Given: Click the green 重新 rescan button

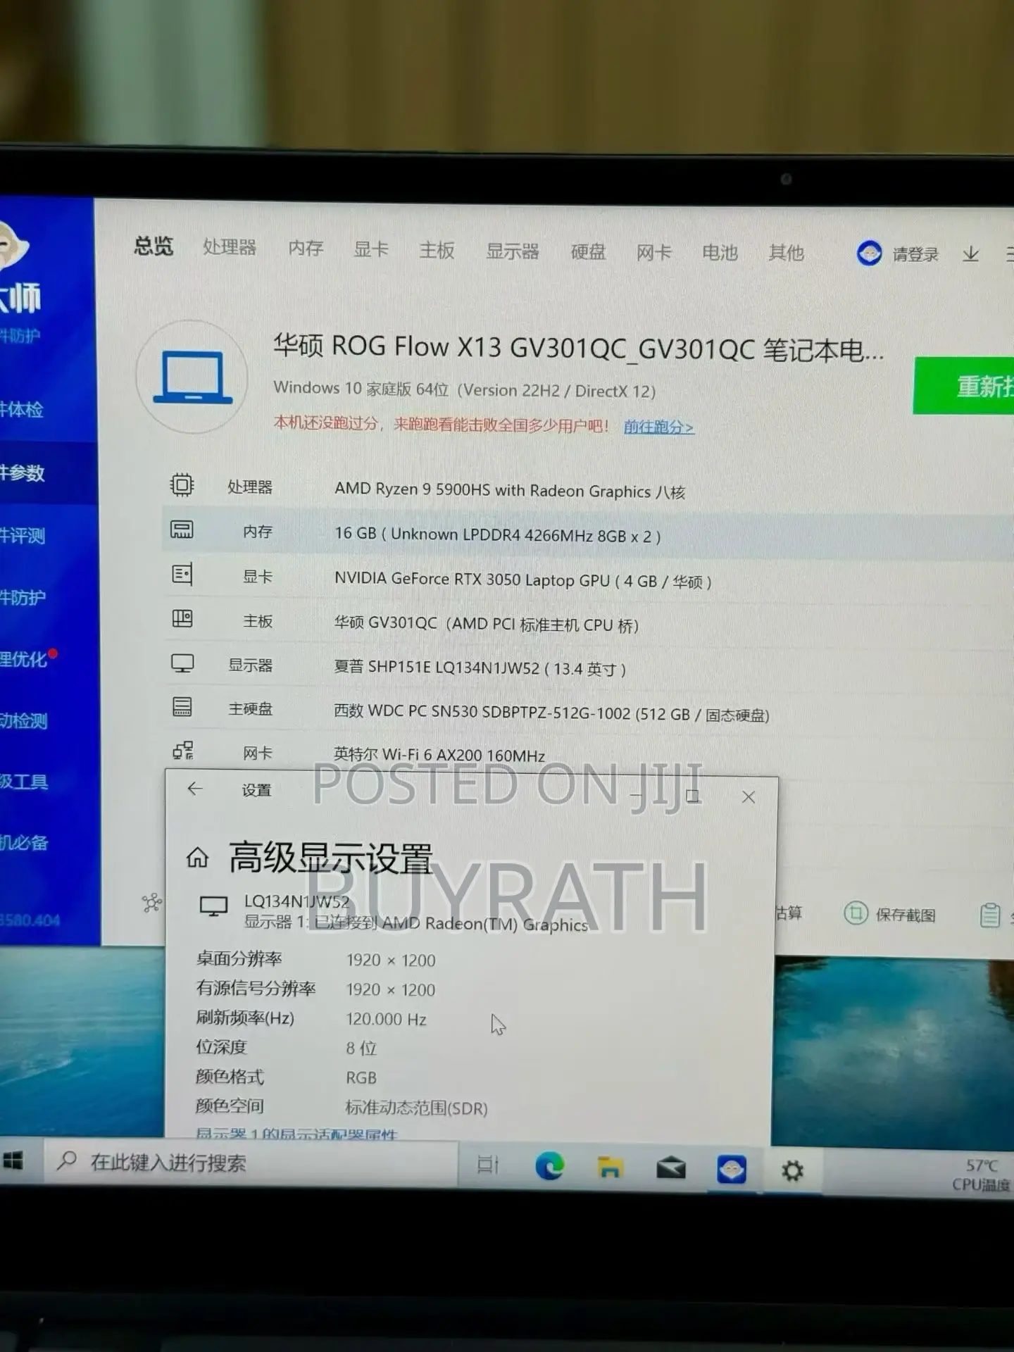Looking at the screenshot, I should (x=963, y=385).
